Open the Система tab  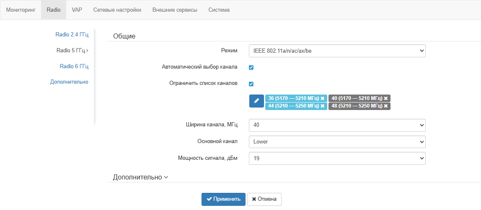(219, 10)
